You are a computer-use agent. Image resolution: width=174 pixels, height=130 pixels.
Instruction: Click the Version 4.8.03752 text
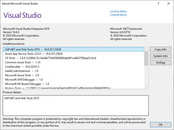coord(120,32)
